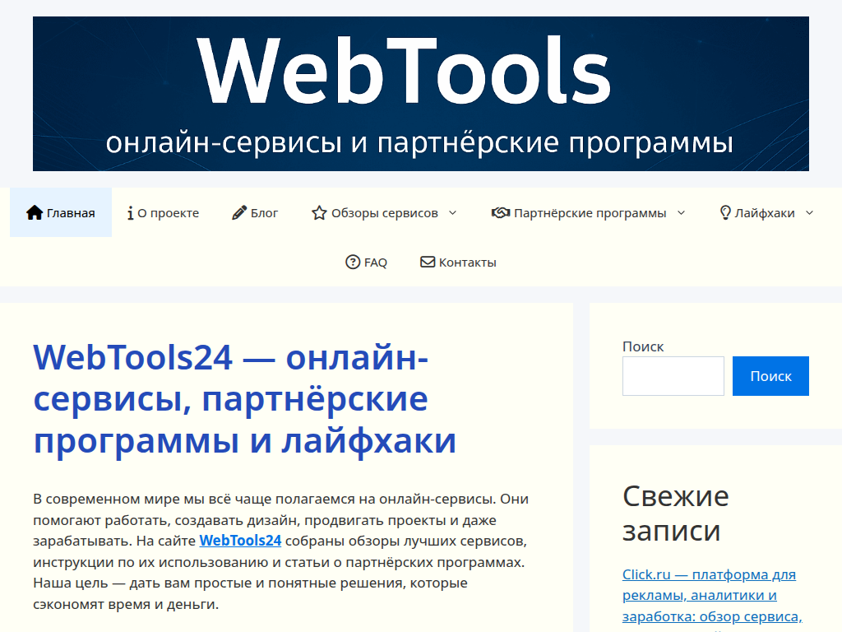This screenshot has width=842, height=632.
Task: Click inside the search input field
Action: click(673, 375)
